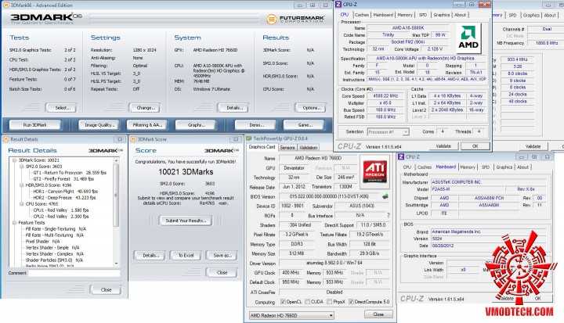Toggle the DirectCompute 5.0 checkbox
The width and height of the screenshot is (564, 323).
coord(351,302)
